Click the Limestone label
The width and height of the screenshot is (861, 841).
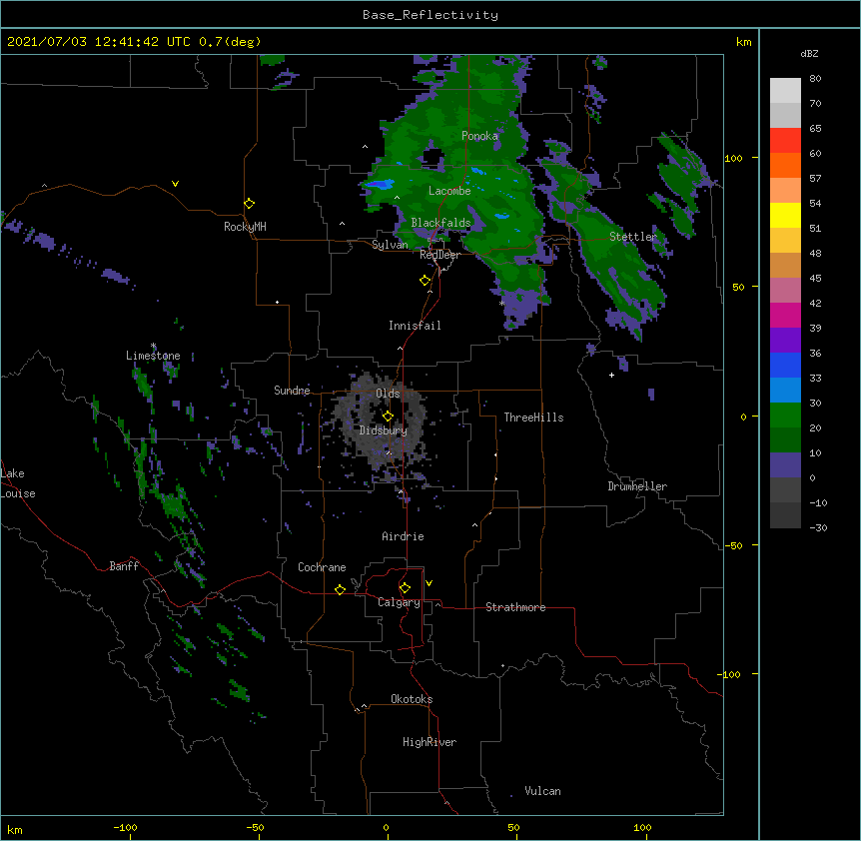pos(153,356)
